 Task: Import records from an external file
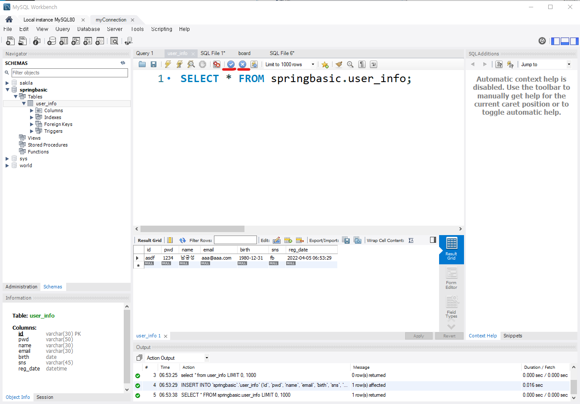pyautogui.click(x=357, y=240)
